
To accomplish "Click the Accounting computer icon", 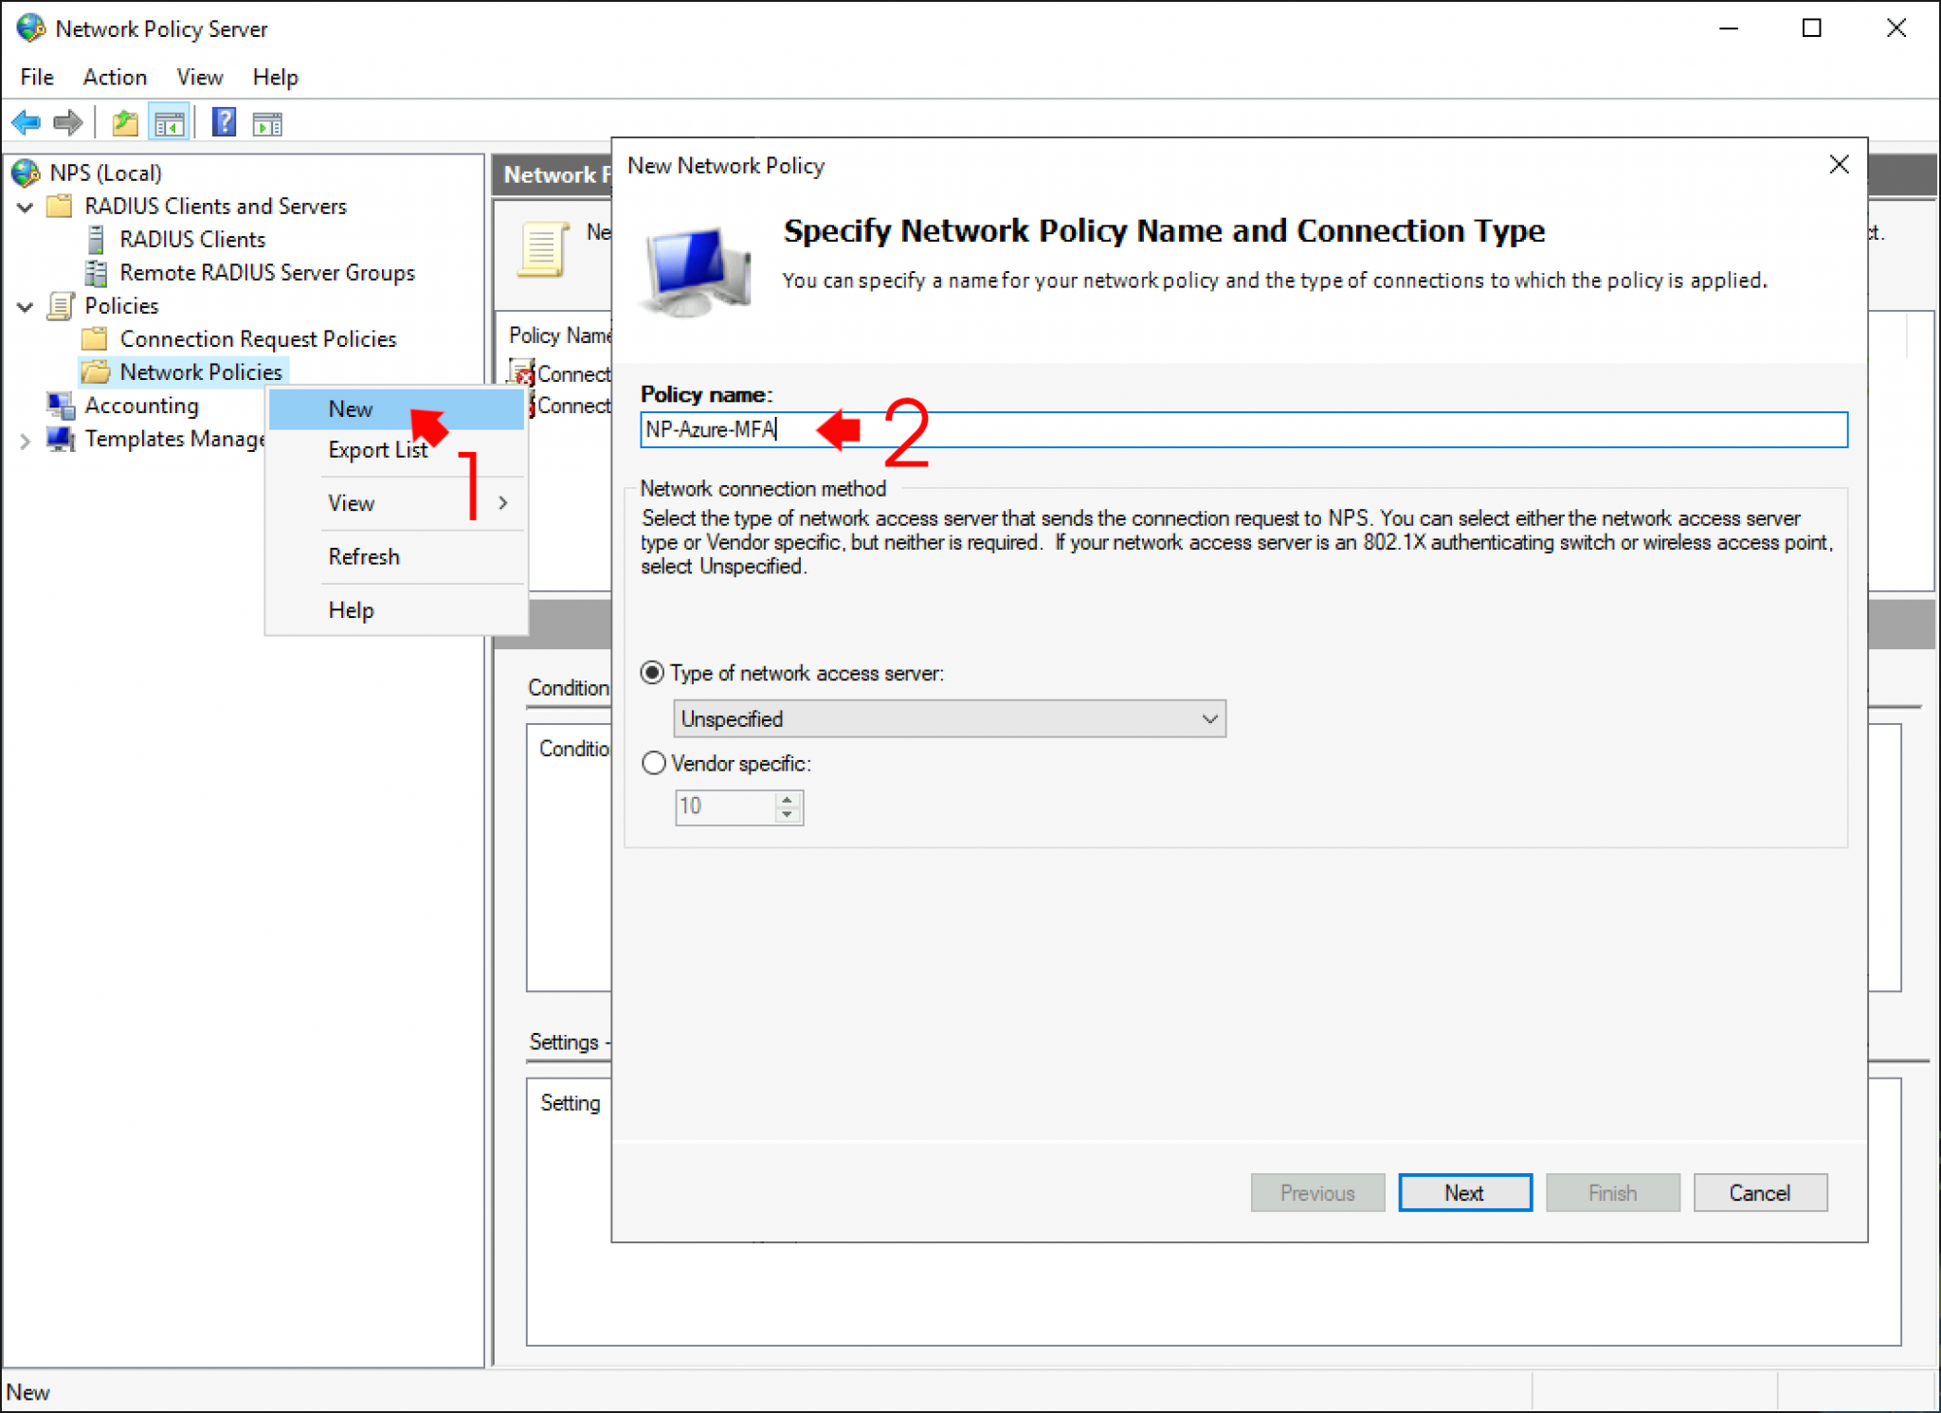I will 61,405.
